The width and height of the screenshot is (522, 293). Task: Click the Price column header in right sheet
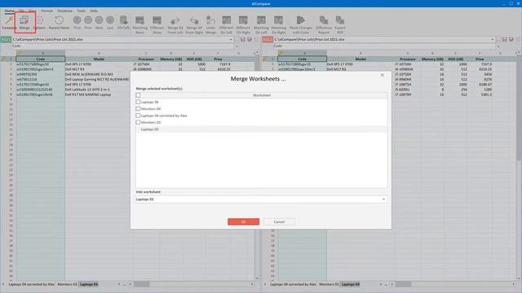(x=480, y=59)
